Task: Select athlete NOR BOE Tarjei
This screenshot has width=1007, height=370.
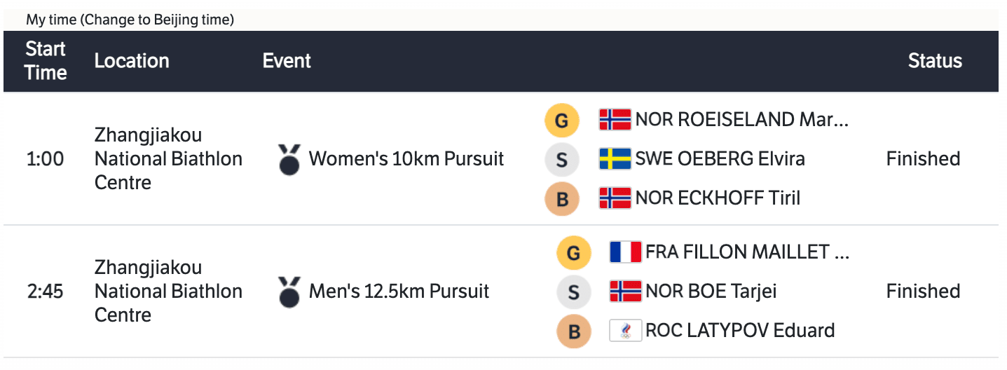Action: click(x=711, y=291)
